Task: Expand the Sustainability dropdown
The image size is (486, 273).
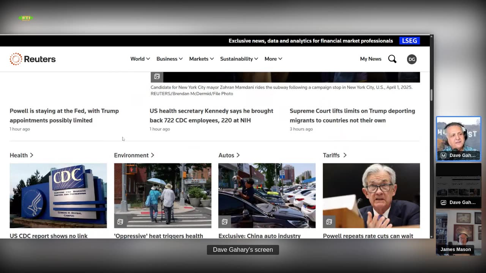Action: click(x=239, y=59)
